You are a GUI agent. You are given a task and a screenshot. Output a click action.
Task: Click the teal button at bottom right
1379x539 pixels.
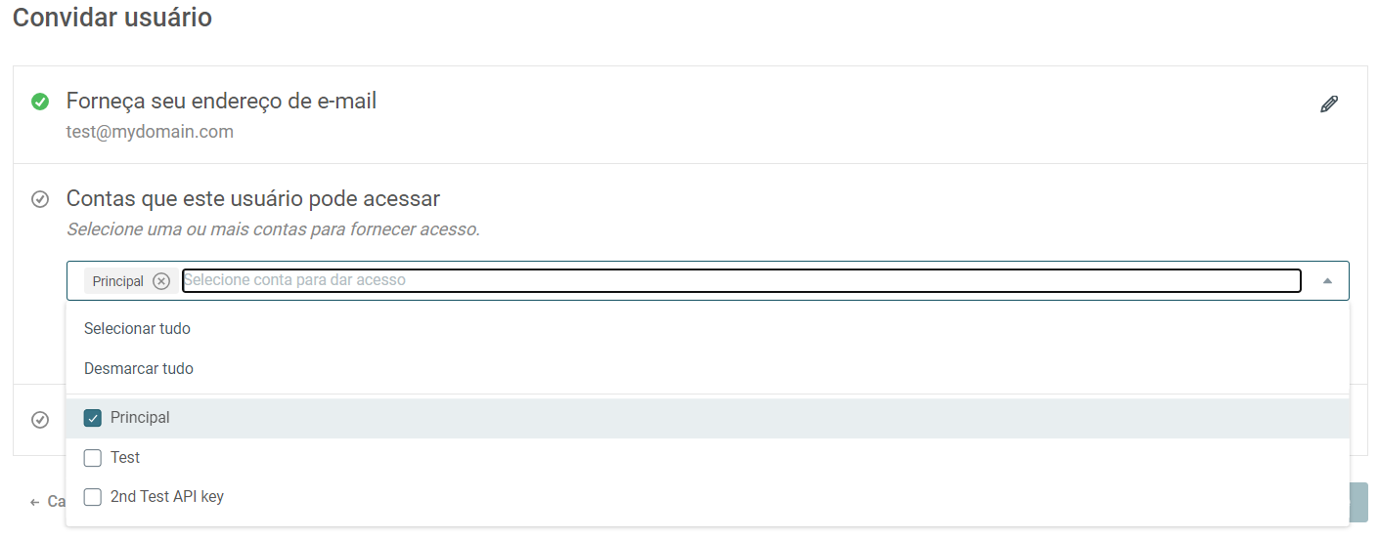(1358, 502)
